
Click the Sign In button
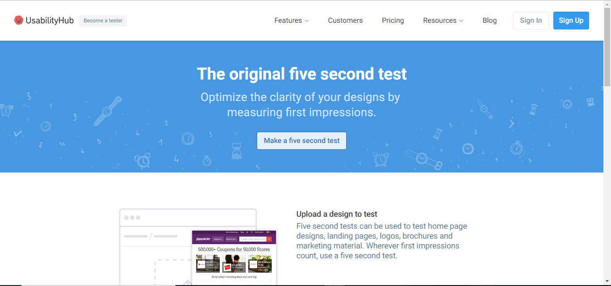click(530, 21)
